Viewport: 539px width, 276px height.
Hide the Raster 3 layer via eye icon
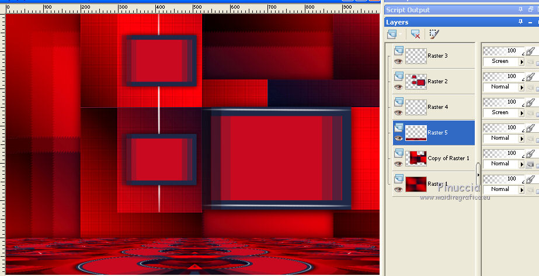[x=398, y=61]
